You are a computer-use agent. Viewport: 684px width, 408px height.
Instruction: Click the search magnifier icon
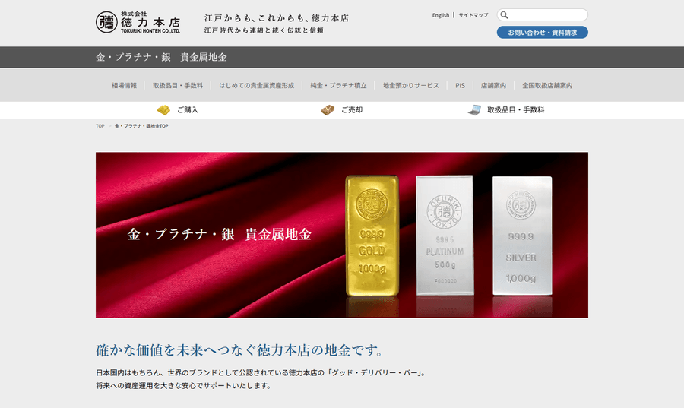[x=505, y=15]
